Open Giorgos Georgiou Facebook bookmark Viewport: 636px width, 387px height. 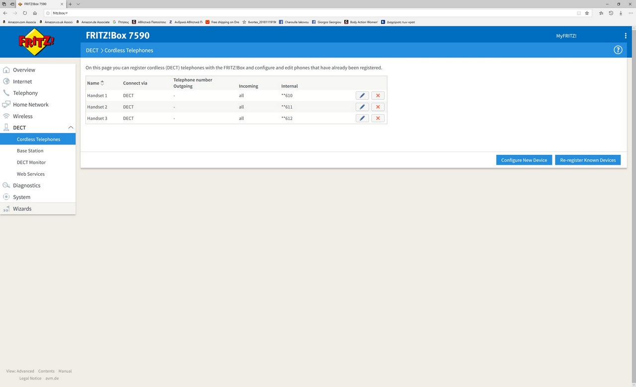click(x=326, y=22)
